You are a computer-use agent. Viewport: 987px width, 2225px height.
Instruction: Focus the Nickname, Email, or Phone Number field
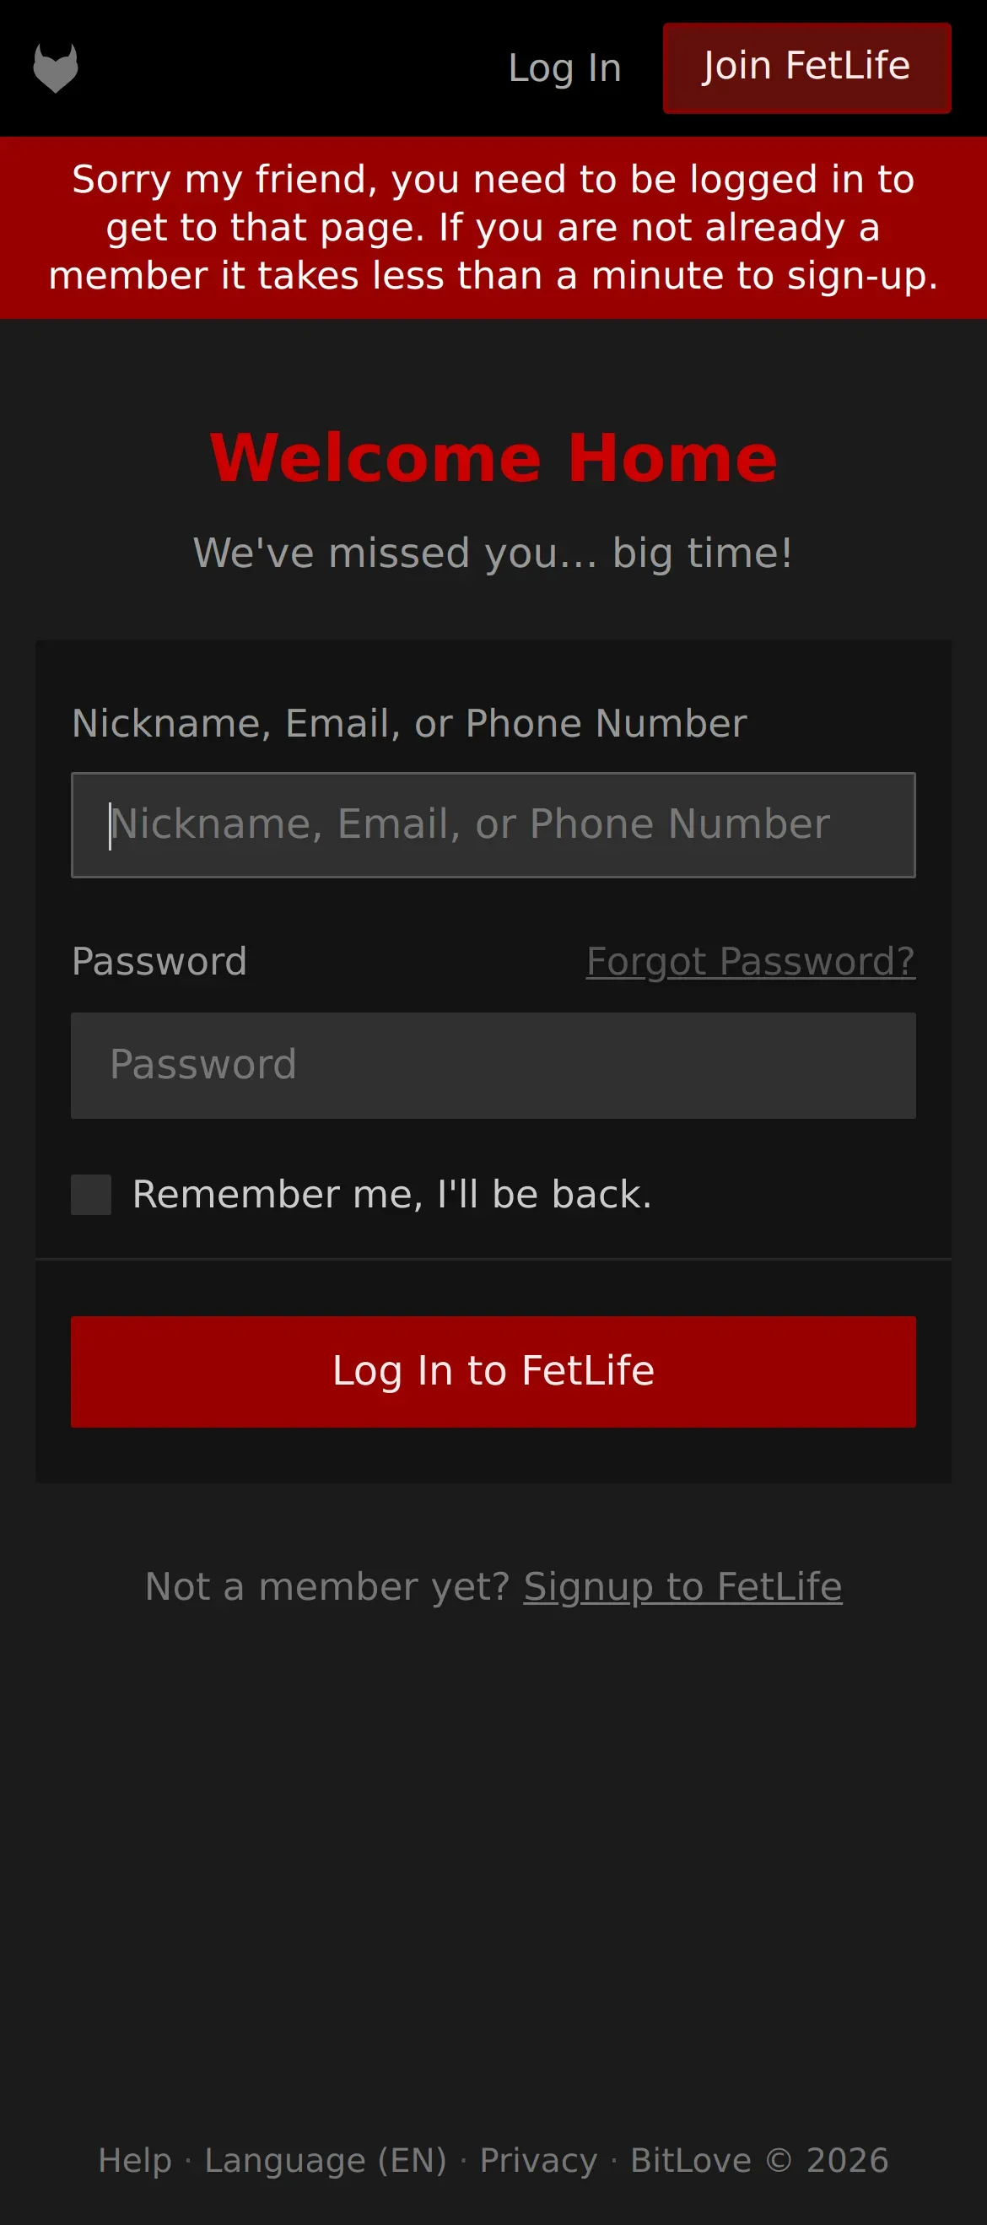pos(493,825)
